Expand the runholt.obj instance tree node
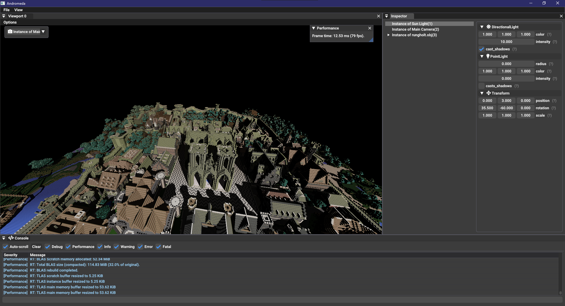Viewport: 565px width, 306px height. (388, 35)
